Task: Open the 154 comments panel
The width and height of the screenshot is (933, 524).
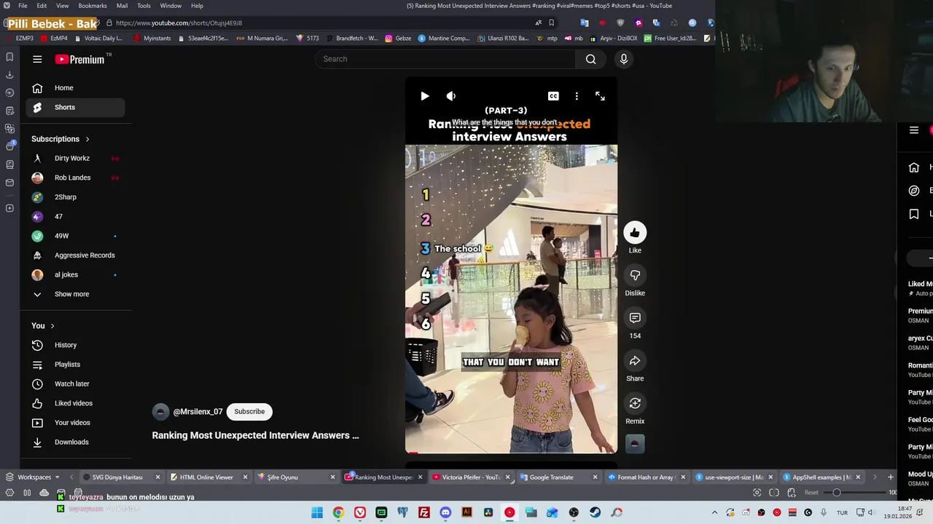Action: (635, 318)
